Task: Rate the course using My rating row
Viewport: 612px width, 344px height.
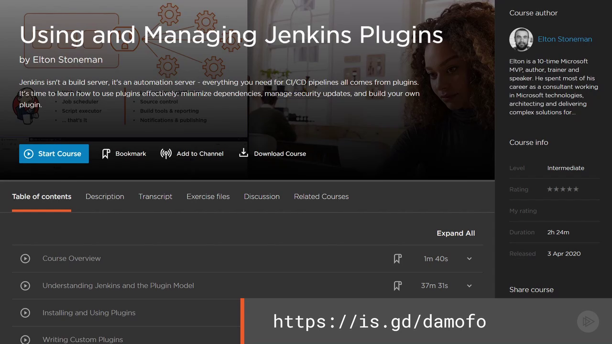Action: 554,211
